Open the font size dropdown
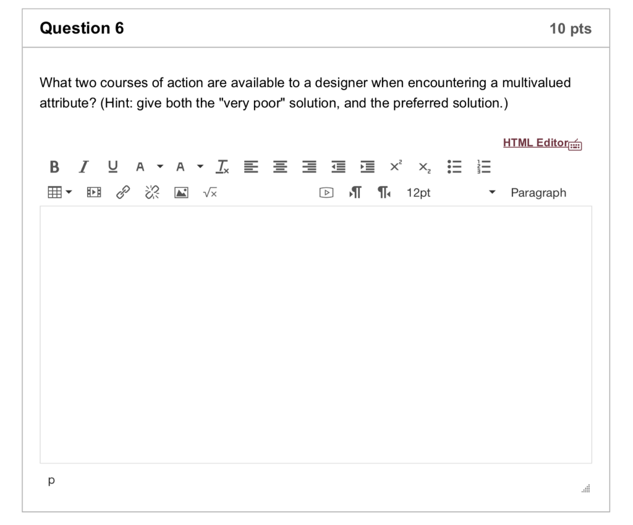Viewport: 633px width, 525px height. click(x=419, y=192)
